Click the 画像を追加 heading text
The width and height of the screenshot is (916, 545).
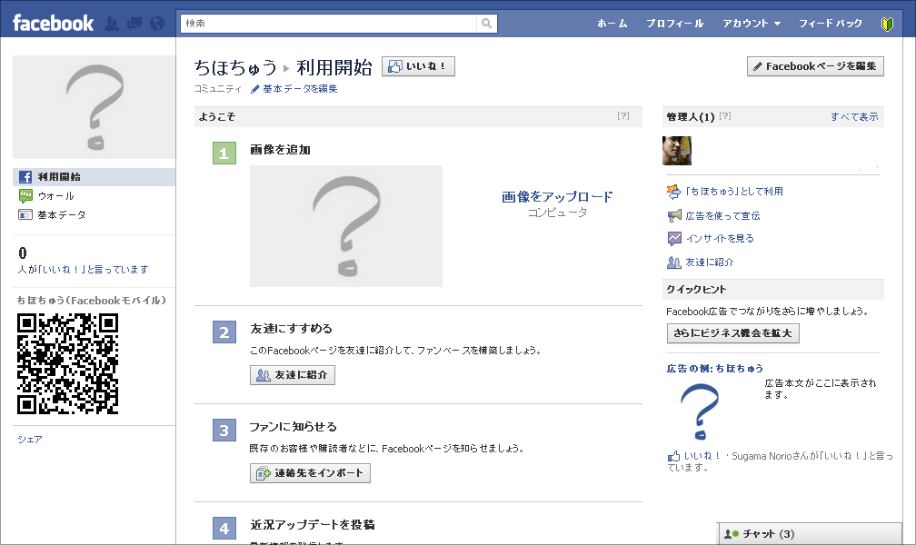click(280, 150)
